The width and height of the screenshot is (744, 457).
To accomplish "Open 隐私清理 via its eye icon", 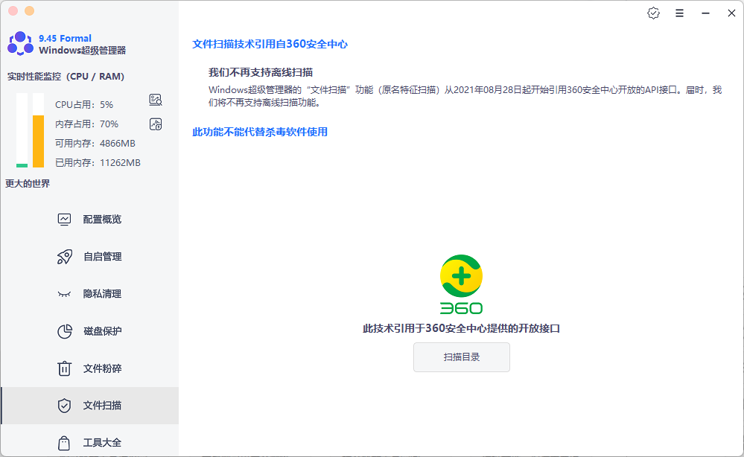I will point(64,293).
